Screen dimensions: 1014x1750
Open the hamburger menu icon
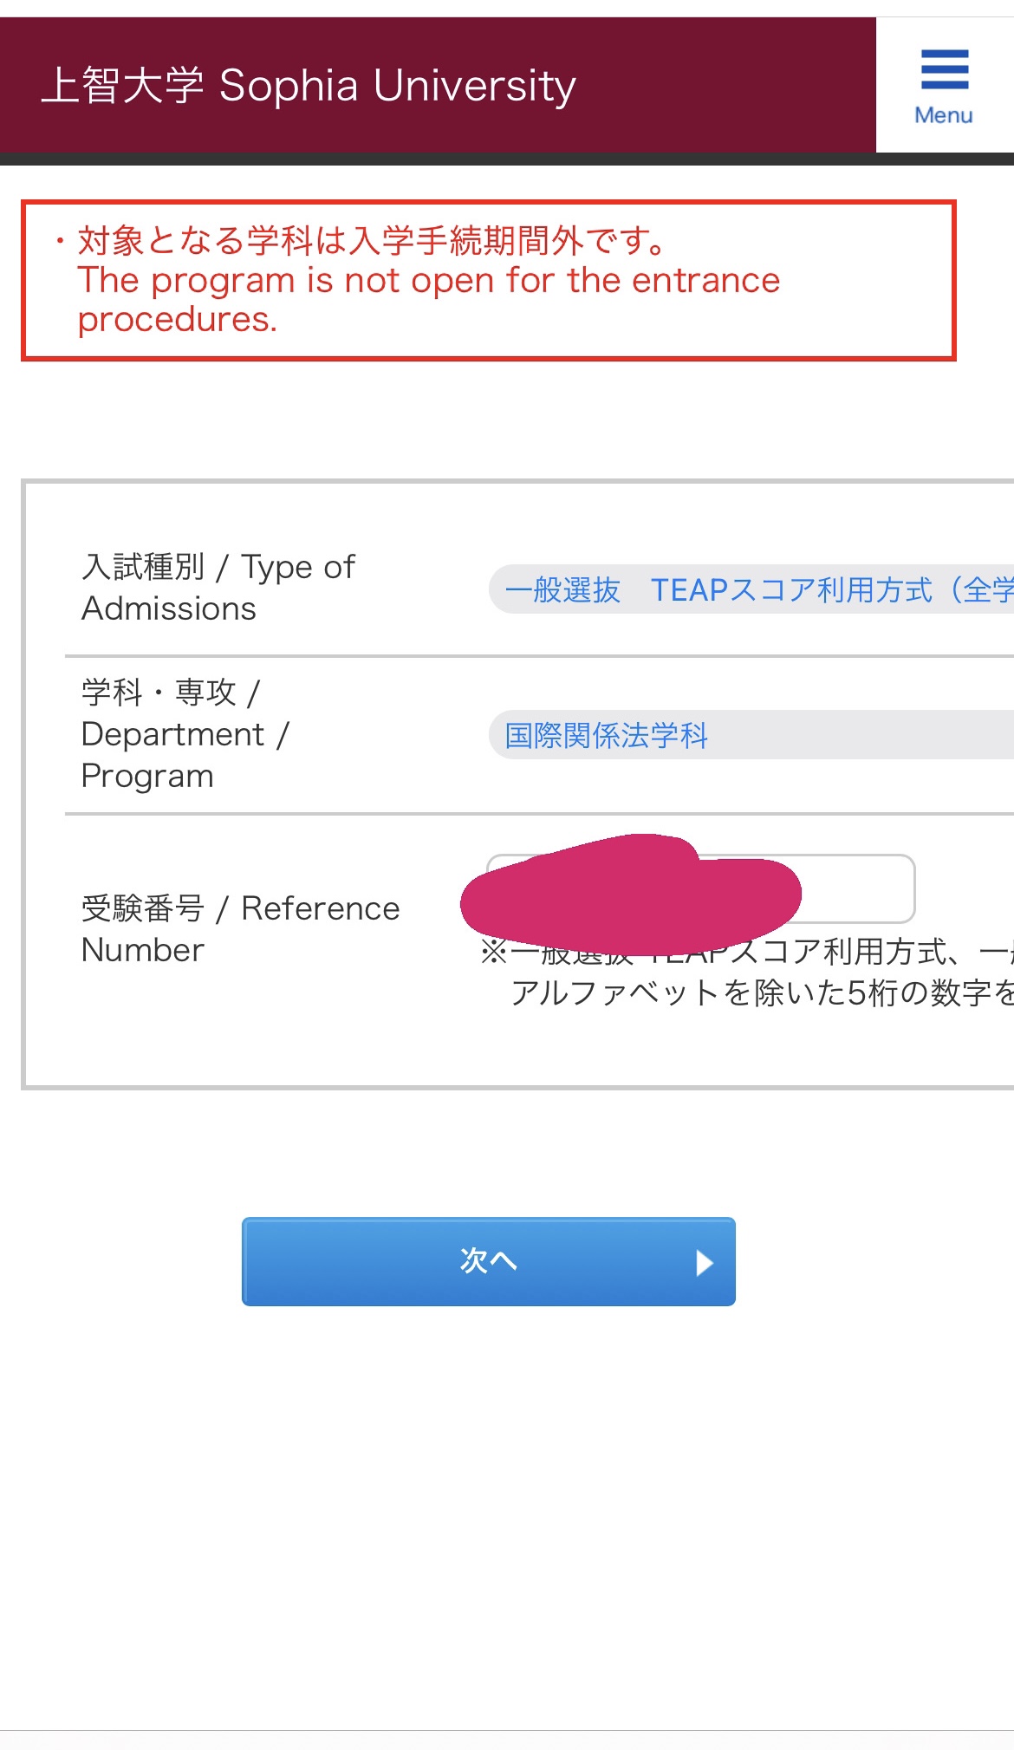[944, 69]
